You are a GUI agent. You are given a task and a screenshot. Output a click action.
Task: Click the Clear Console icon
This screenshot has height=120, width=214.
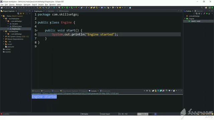pyautogui.click(x=153, y=91)
